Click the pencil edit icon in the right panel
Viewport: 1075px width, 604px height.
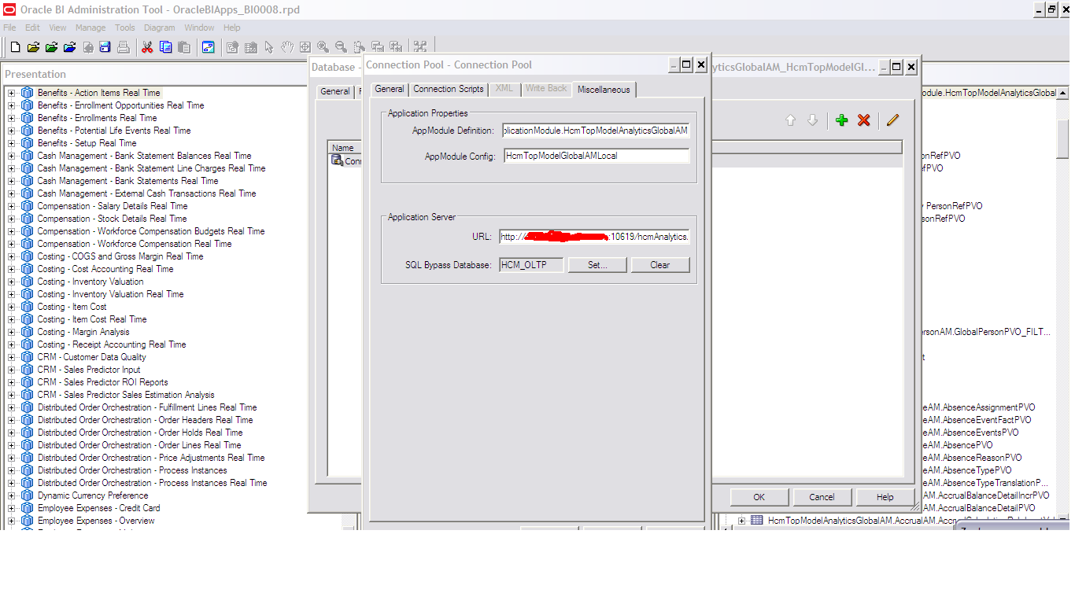[x=892, y=120]
